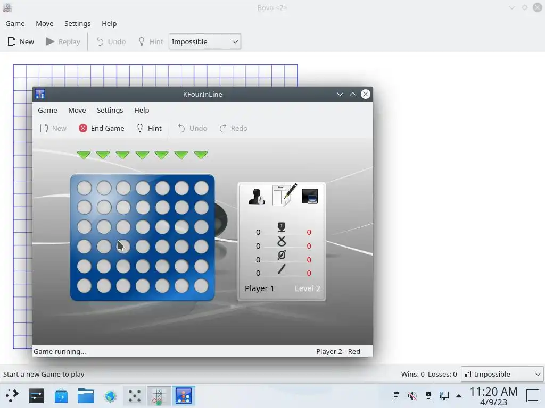
Task: Drop piece with second green arrow
Action: (x=103, y=155)
